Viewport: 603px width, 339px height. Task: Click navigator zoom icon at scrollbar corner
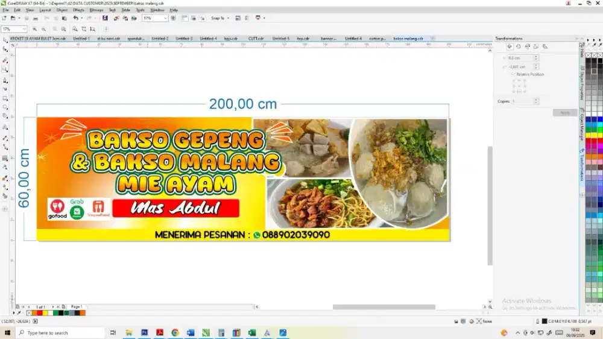490,306
